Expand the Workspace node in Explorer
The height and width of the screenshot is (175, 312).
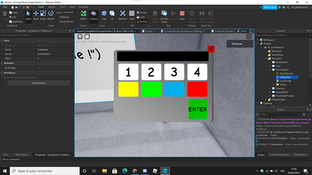coord(257,40)
